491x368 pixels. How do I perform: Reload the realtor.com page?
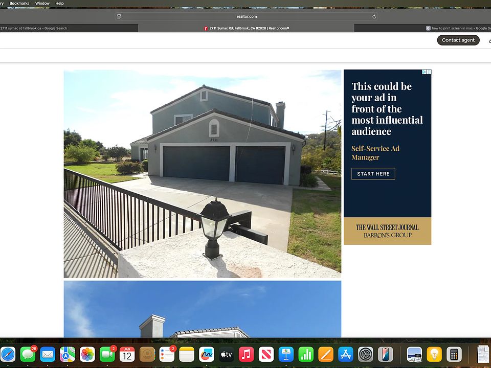click(x=374, y=16)
